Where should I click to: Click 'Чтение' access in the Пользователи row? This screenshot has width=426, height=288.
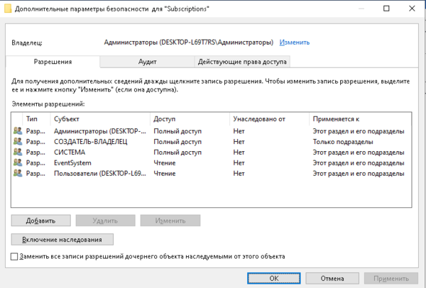point(165,174)
